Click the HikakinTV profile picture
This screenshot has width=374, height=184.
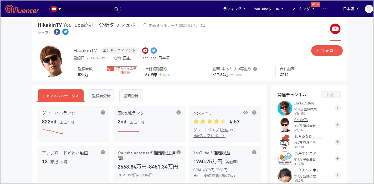tap(51, 61)
